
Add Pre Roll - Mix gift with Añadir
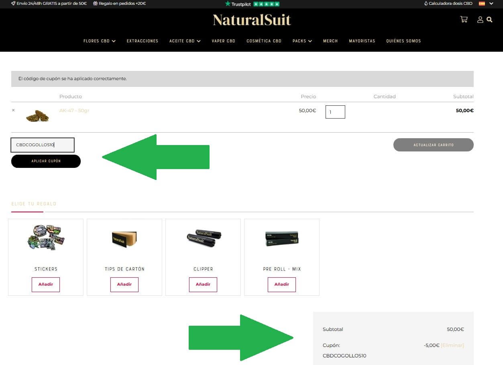(282, 284)
